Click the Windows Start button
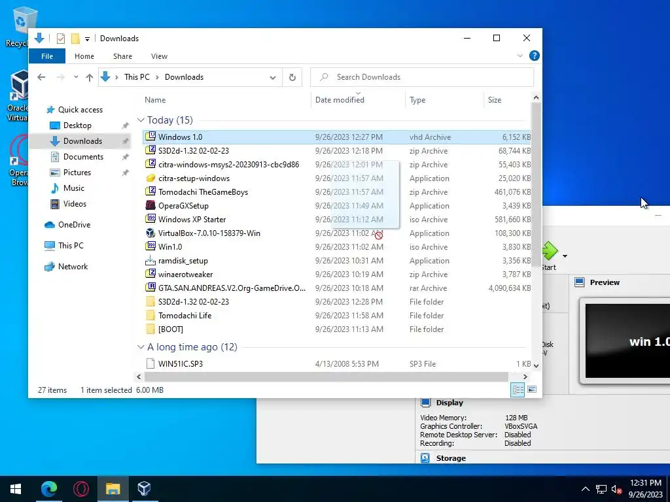Screen dimensions: 670x502 [16, 489]
